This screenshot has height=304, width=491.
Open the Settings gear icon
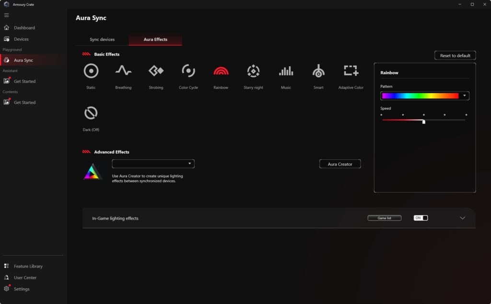click(x=6, y=289)
